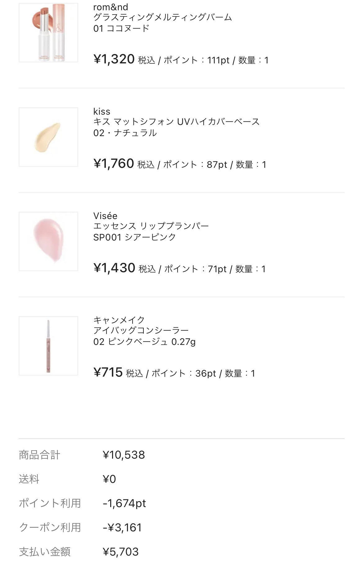The image size is (352, 568).
Task: Open キス マットシフォン UVハイカバーベース product title
Action: (176, 122)
